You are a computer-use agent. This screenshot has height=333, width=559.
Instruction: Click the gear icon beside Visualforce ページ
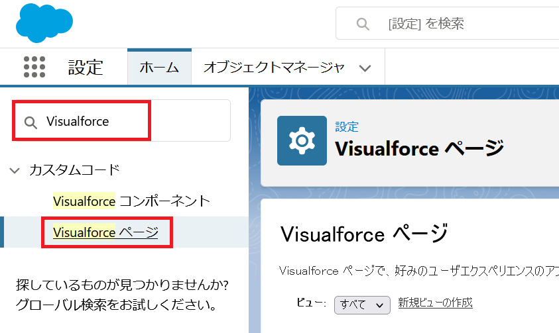(x=302, y=140)
